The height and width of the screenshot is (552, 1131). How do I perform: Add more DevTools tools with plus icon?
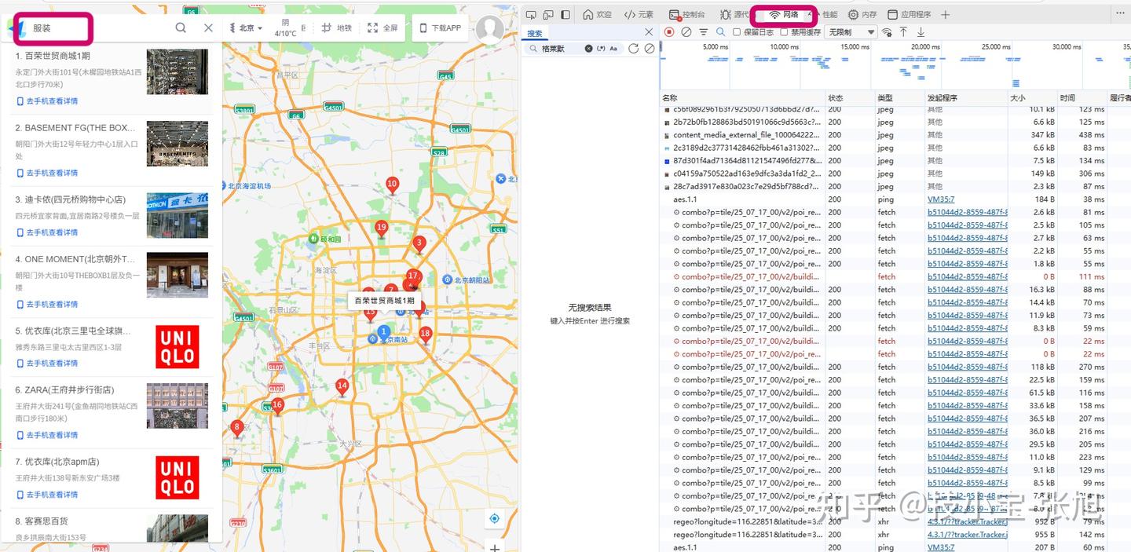click(x=946, y=15)
